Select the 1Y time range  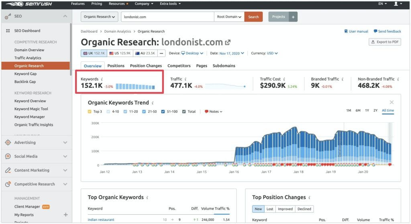click(x=367, y=111)
